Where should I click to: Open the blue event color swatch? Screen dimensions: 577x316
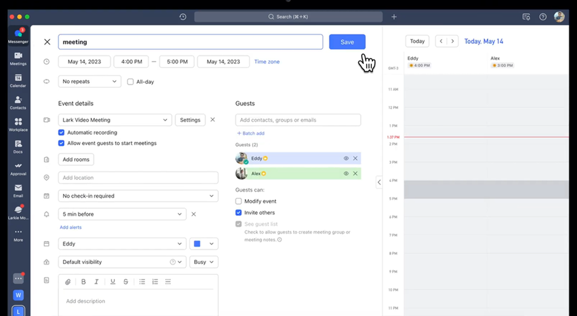point(203,244)
